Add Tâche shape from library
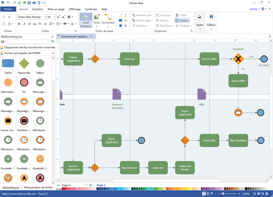 pos(8,63)
